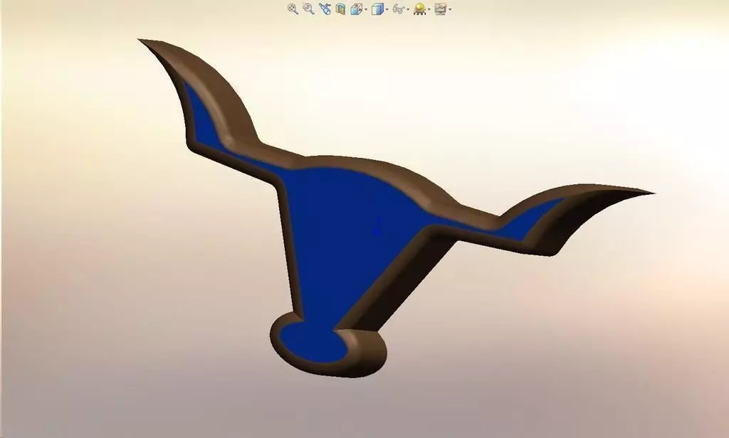Expand the View Orientation dropdown arrow
The height and width of the screenshot is (438, 729).
click(366, 9)
